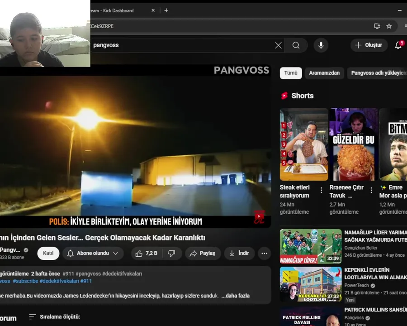Click the browser address bar URL
This screenshot has height=326, width=407.
coord(102,26)
